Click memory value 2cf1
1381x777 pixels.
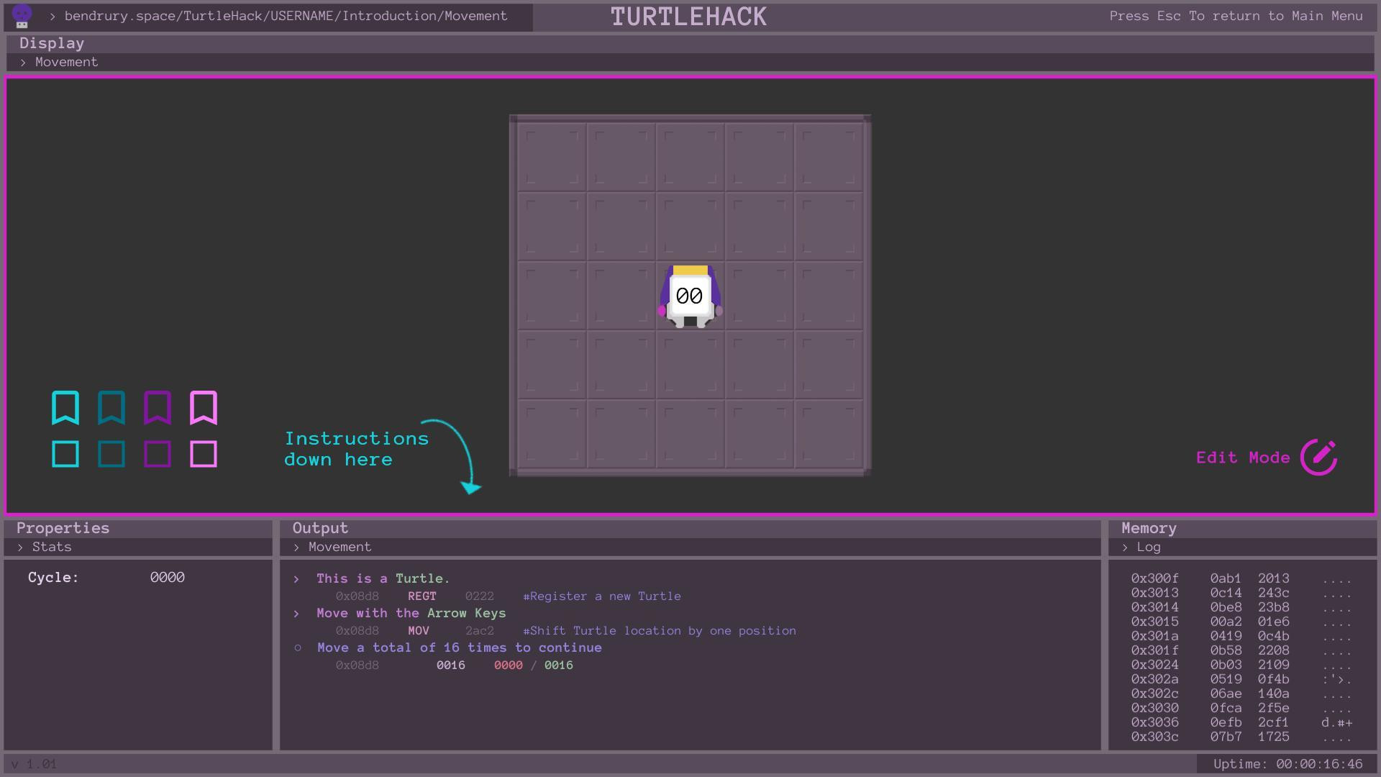(1273, 722)
